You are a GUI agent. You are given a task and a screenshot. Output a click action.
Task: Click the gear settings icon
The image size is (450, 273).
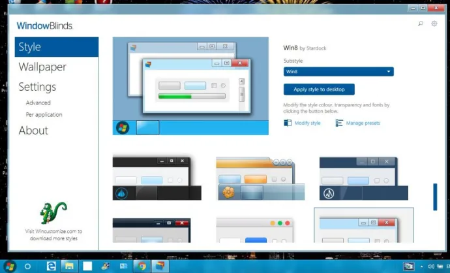(x=434, y=24)
